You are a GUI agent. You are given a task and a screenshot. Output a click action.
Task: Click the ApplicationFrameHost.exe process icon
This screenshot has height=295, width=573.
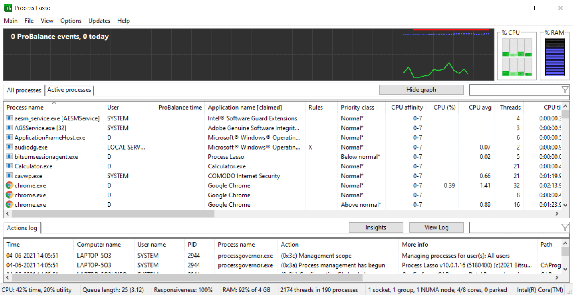tap(9, 138)
